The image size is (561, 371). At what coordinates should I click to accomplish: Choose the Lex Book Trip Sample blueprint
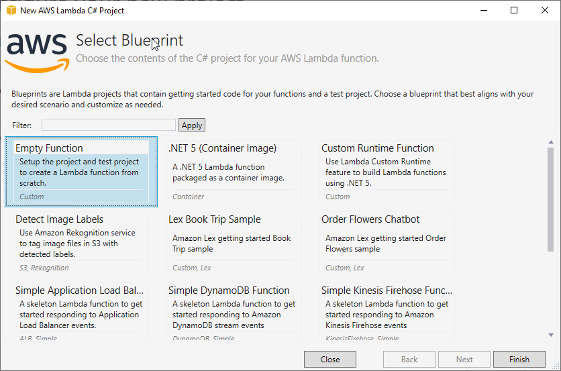234,243
